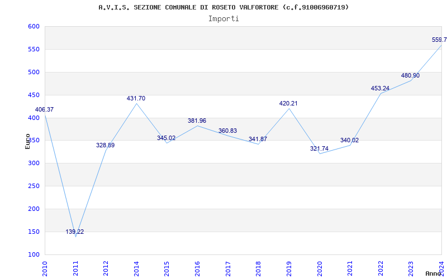447x279 pixels.
Task: Click the 2018 x-axis year label
Action: pyautogui.click(x=258, y=268)
